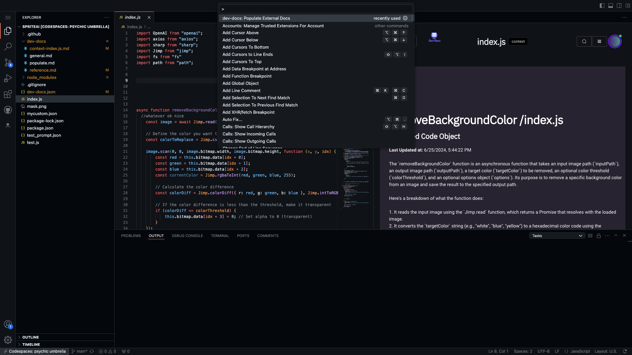Click the gear next to 'recently used' in palette
The image size is (632, 355).
click(x=405, y=18)
